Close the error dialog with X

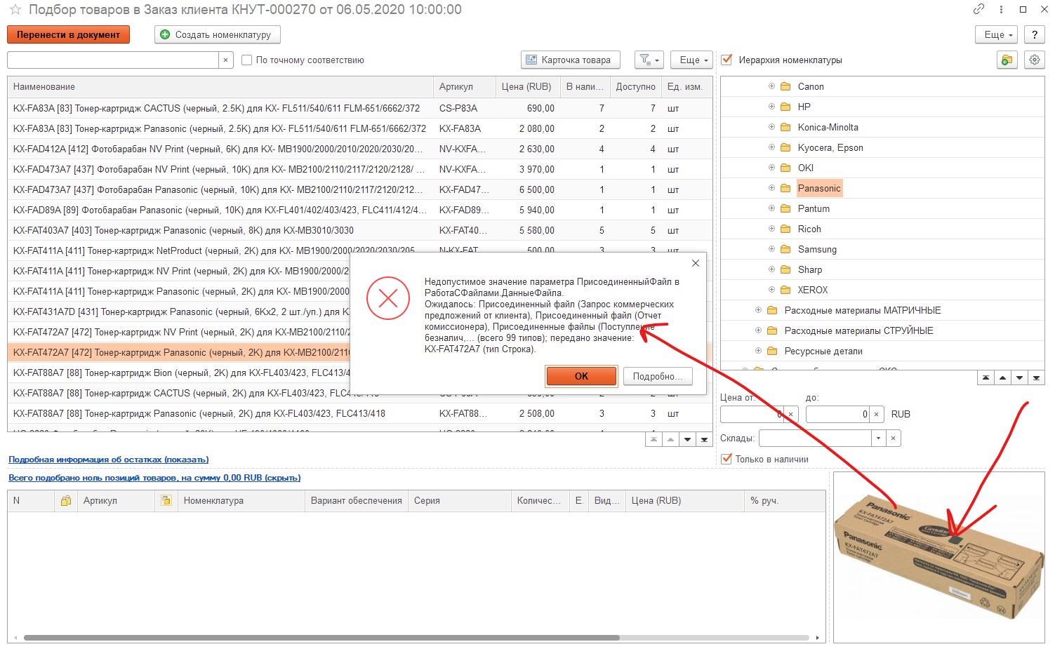pos(695,264)
